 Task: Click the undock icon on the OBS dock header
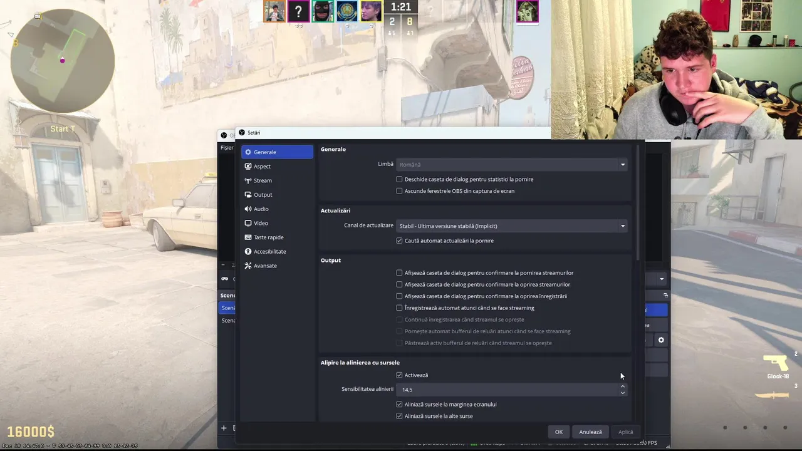(665, 295)
